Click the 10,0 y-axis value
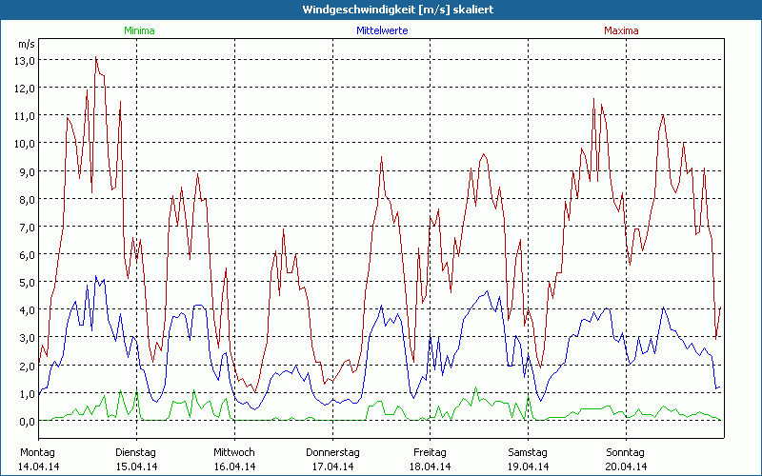Screen dimensions: 762x476 (x=27, y=144)
